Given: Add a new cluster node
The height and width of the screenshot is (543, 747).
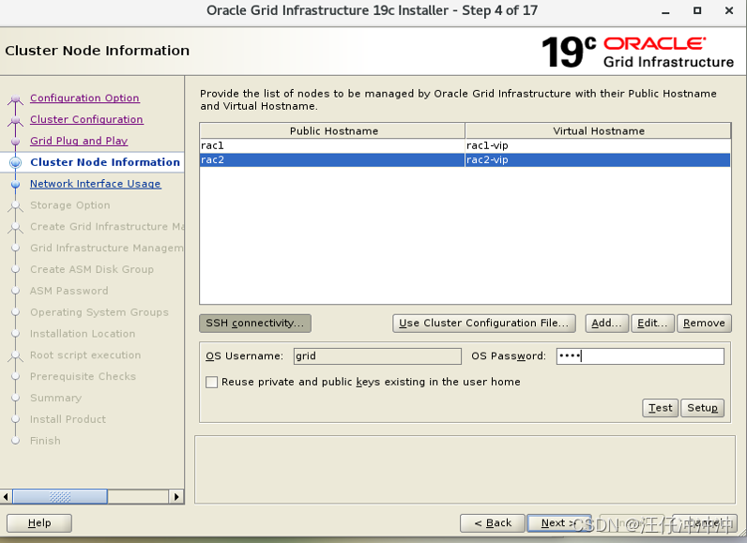Looking at the screenshot, I should tap(607, 324).
